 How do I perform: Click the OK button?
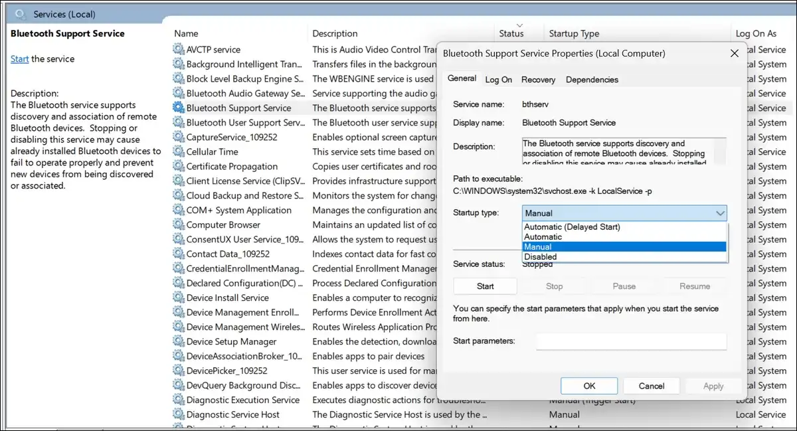coord(589,386)
